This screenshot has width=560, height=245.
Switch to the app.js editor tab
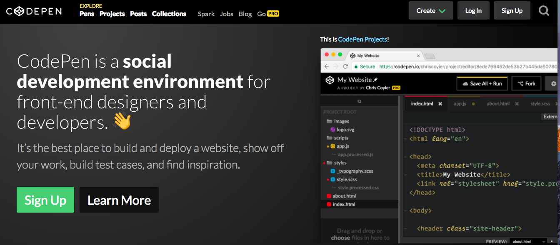[x=460, y=104]
